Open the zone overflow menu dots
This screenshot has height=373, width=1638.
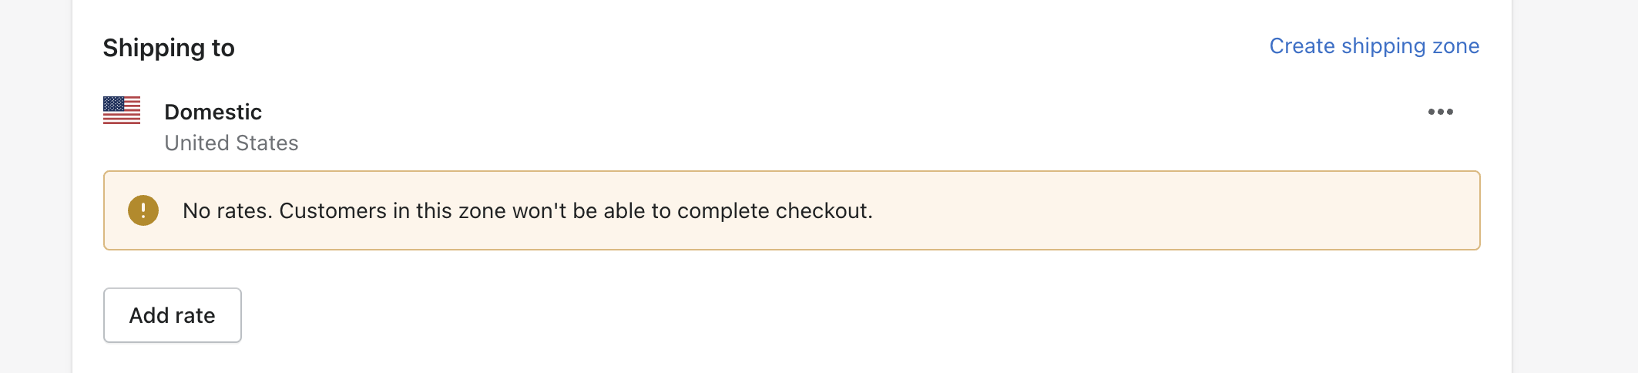pyautogui.click(x=1440, y=112)
